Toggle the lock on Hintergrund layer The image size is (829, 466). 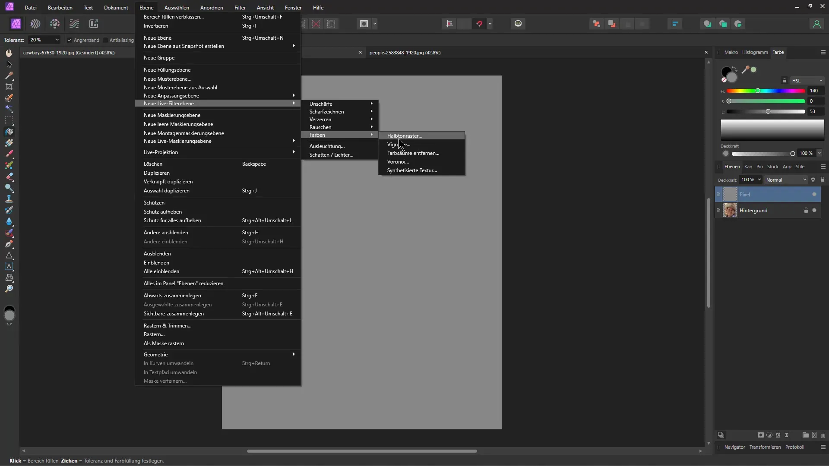coord(806,211)
